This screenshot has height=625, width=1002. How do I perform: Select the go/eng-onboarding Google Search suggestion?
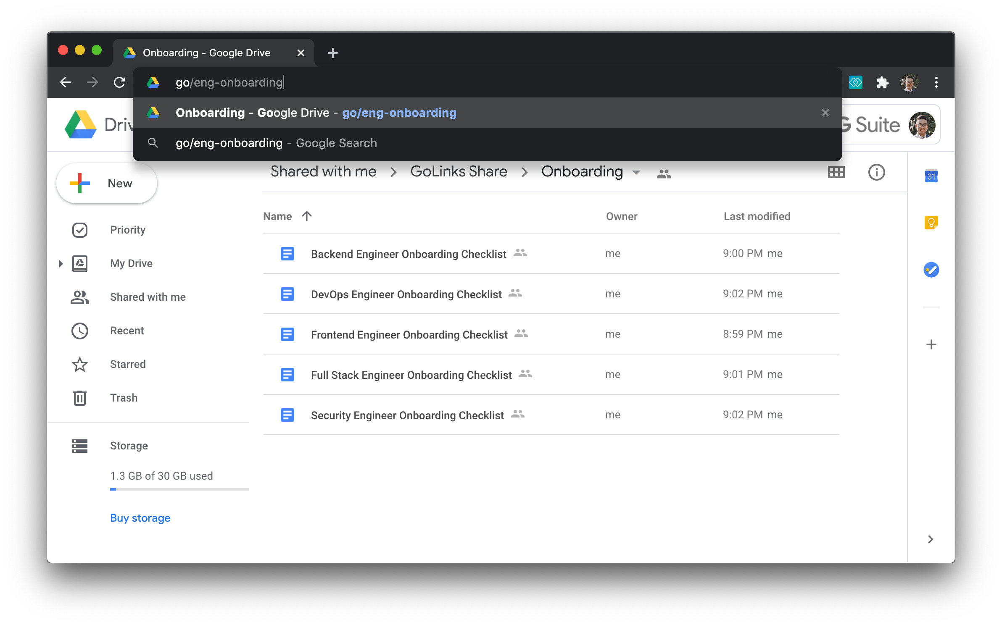(x=276, y=143)
